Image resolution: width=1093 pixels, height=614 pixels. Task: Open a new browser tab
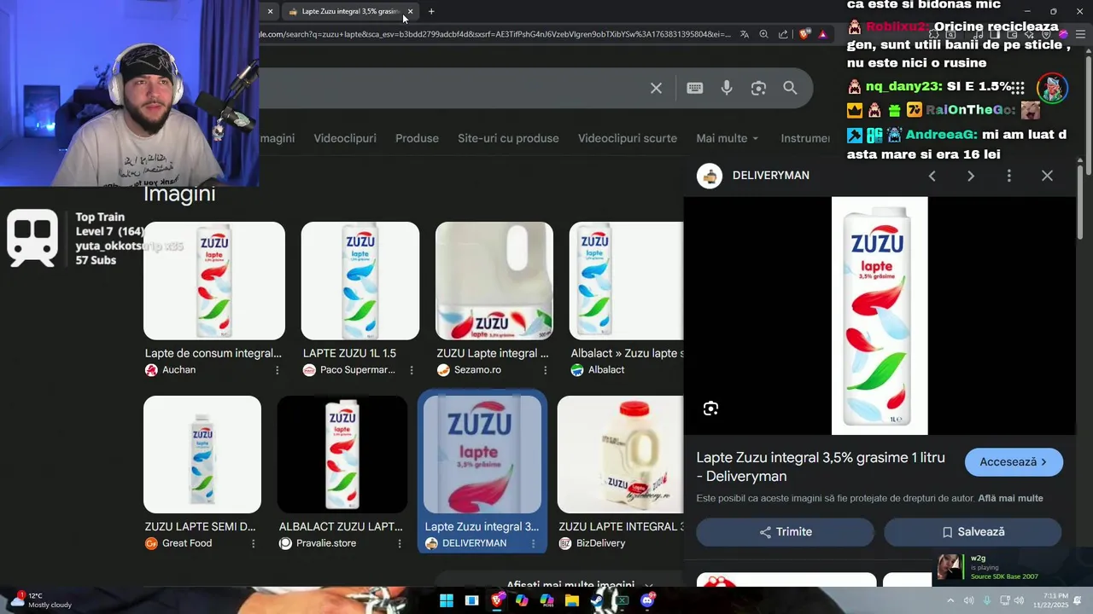click(x=431, y=11)
